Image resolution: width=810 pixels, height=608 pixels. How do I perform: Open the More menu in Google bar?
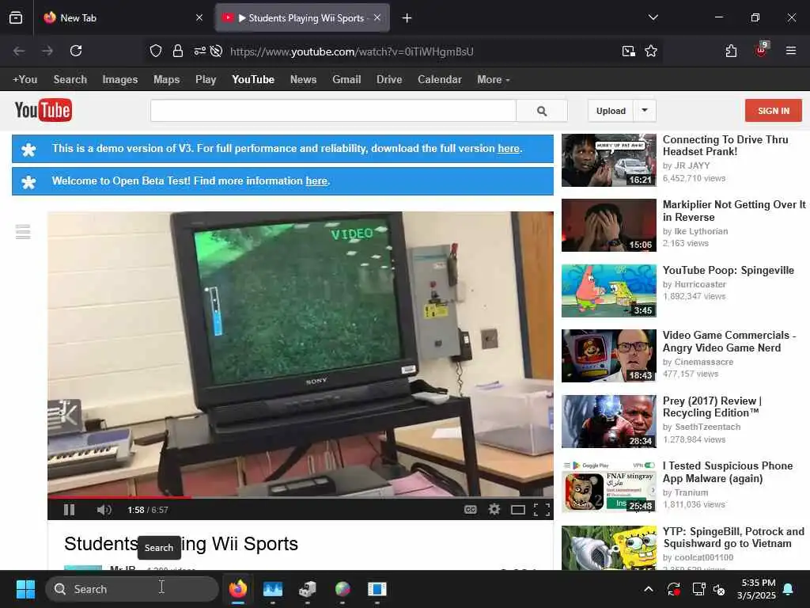pos(494,80)
